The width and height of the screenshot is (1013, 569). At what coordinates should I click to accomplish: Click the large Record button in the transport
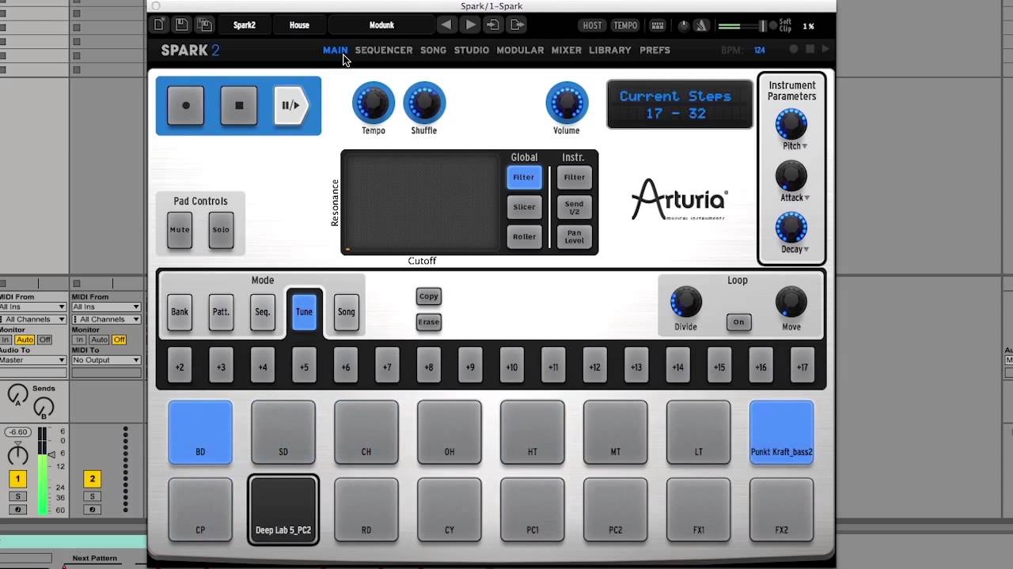(x=186, y=106)
